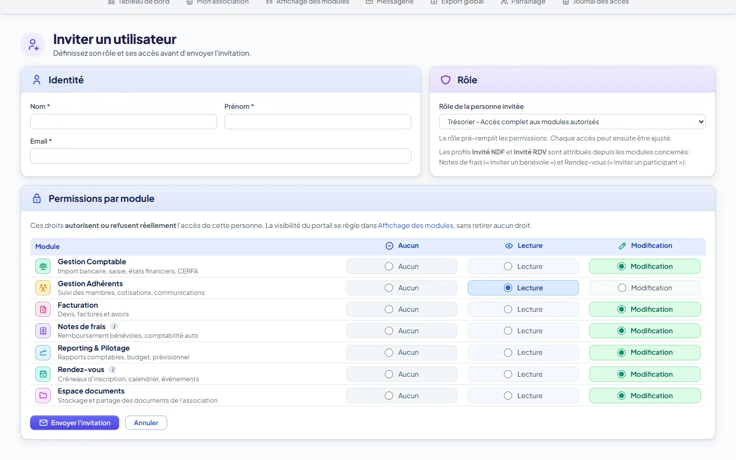Viewport: 736px width, 460px height.
Task: Set Gestion Comptable to Aucun
Action: click(x=402, y=266)
